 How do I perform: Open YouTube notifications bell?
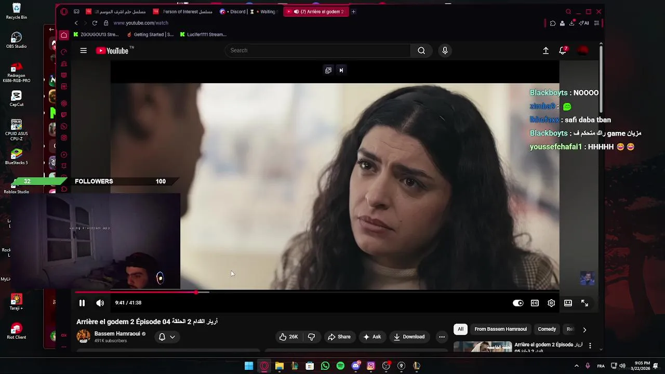tap(563, 50)
